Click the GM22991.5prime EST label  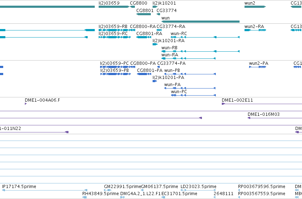pos(122,187)
